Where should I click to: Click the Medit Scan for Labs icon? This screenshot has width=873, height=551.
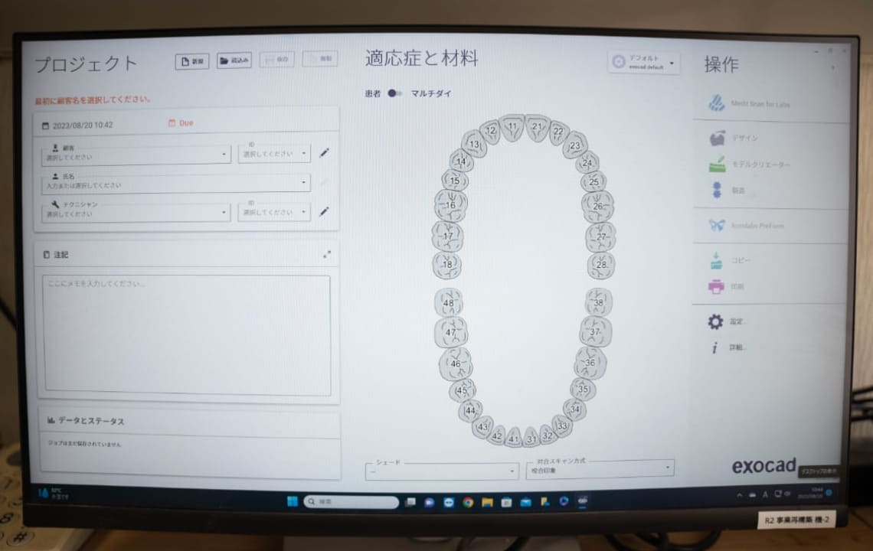point(717,103)
